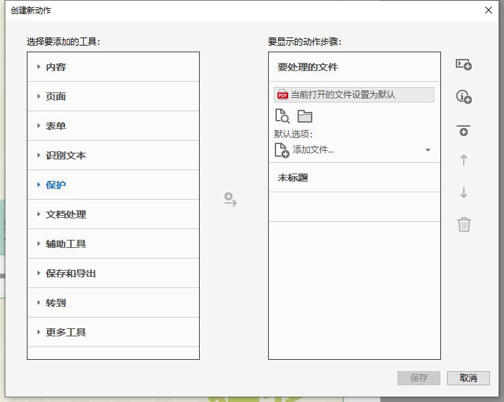This screenshot has width=504, height=402.
Task: Click the red PDF icon
Action: point(283,94)
